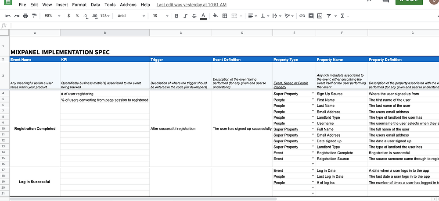Click the Insert chart icon
Image resolution: width=439 pixels, height=201 pixels.
coord(320,16)
